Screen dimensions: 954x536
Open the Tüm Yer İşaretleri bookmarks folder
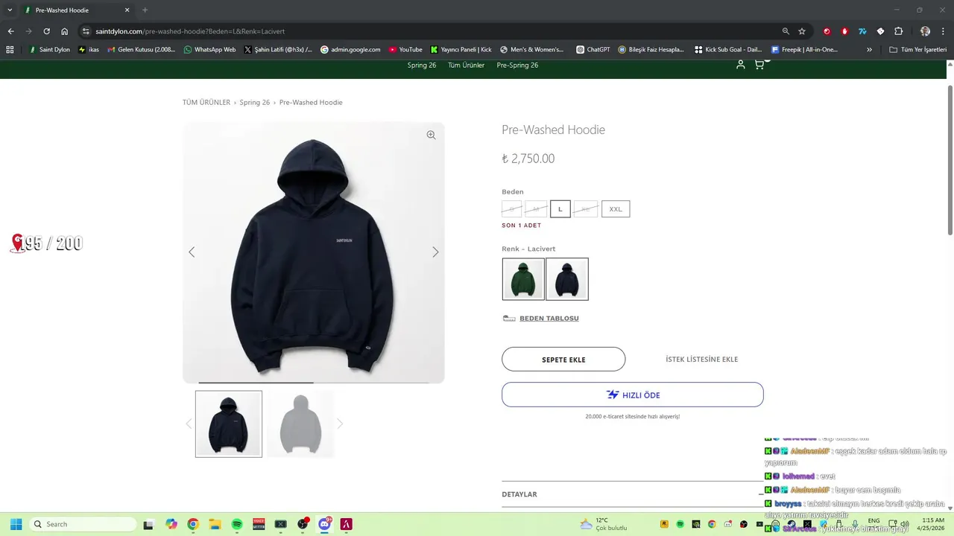point(918,50)
